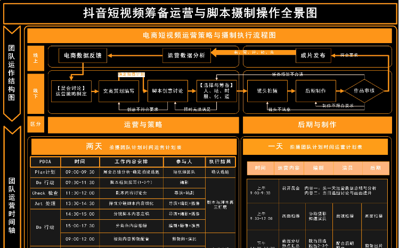Select the 后期制作 flowchart box
Image resolution: width=399 pixels, height=248 pixels.
pos(315,91)
